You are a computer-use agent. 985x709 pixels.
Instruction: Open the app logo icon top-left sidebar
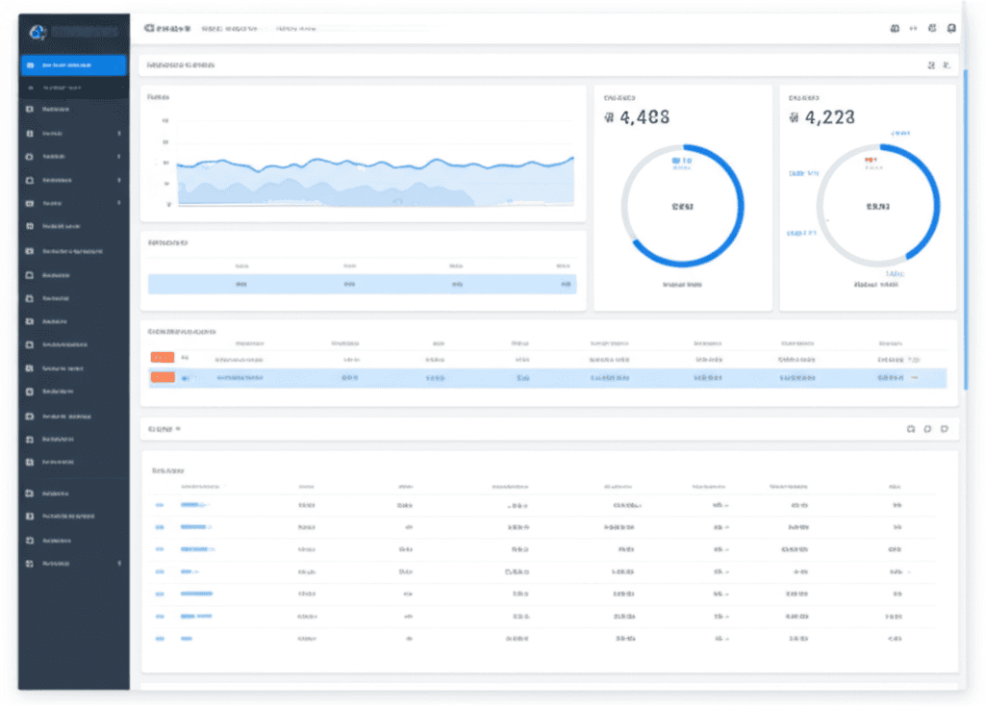click(x=37, y=30)
